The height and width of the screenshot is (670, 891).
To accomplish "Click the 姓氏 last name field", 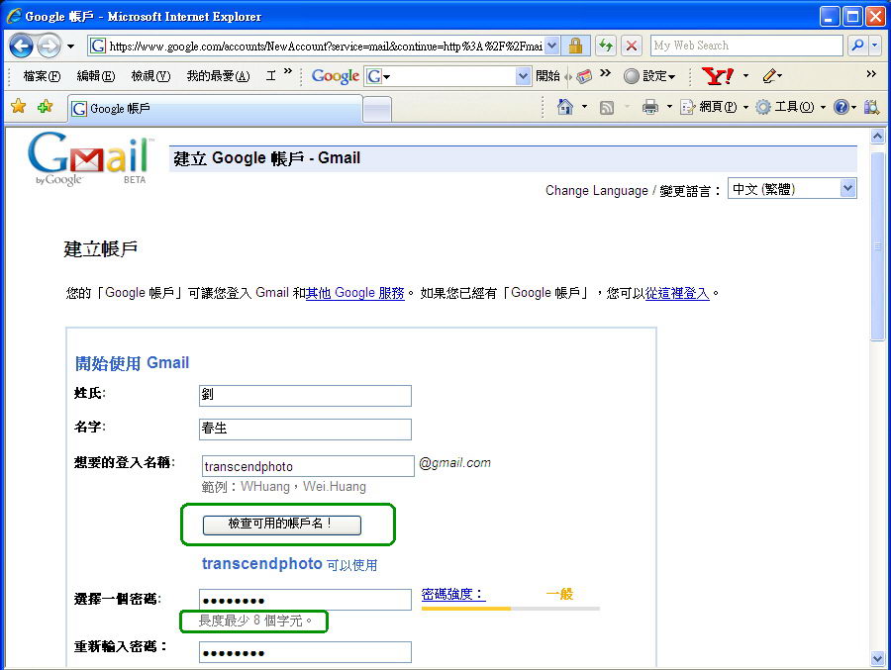I will point(305,396).
